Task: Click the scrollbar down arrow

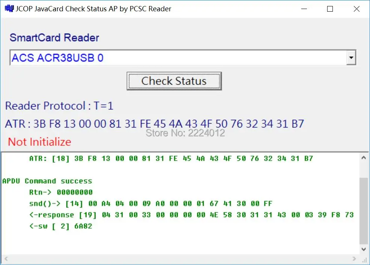Action: click(364, 249)
